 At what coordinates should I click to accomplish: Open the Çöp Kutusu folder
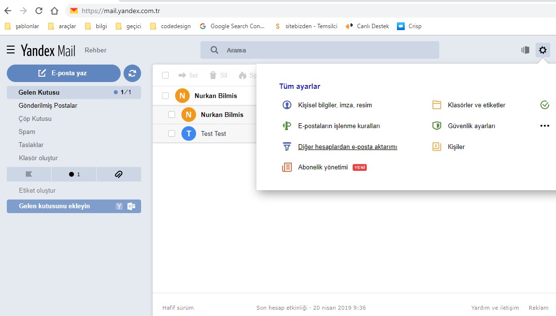35,118
